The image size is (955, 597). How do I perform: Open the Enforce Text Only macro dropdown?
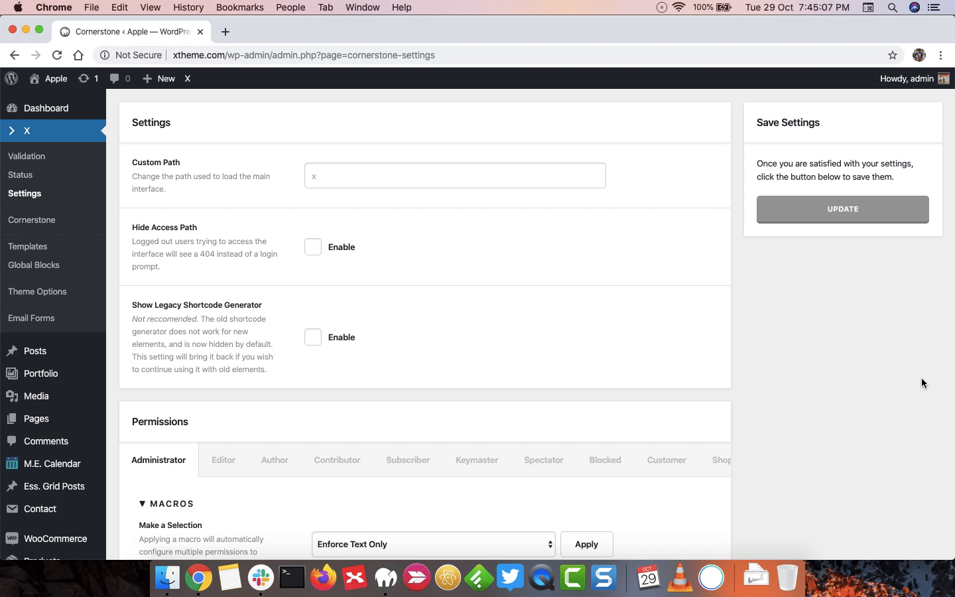434,544
